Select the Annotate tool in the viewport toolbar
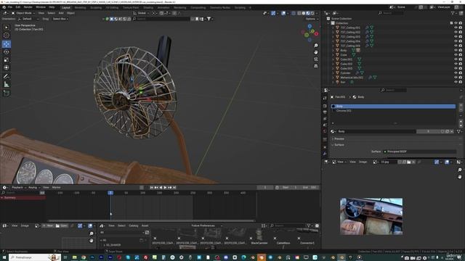The width and height of the screenshot is (465, 261). (x=7, y=76)
